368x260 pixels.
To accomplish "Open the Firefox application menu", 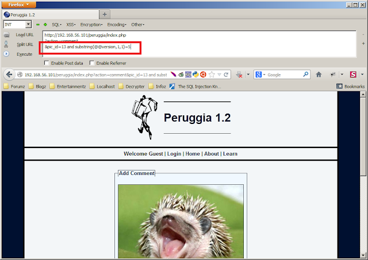I will click(19, 5).
